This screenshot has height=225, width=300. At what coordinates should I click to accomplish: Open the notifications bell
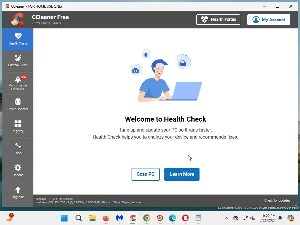[280, 218]
